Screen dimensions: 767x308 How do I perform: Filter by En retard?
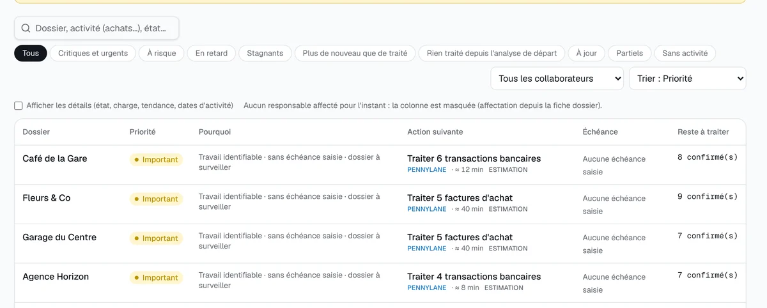pos(212,53)
